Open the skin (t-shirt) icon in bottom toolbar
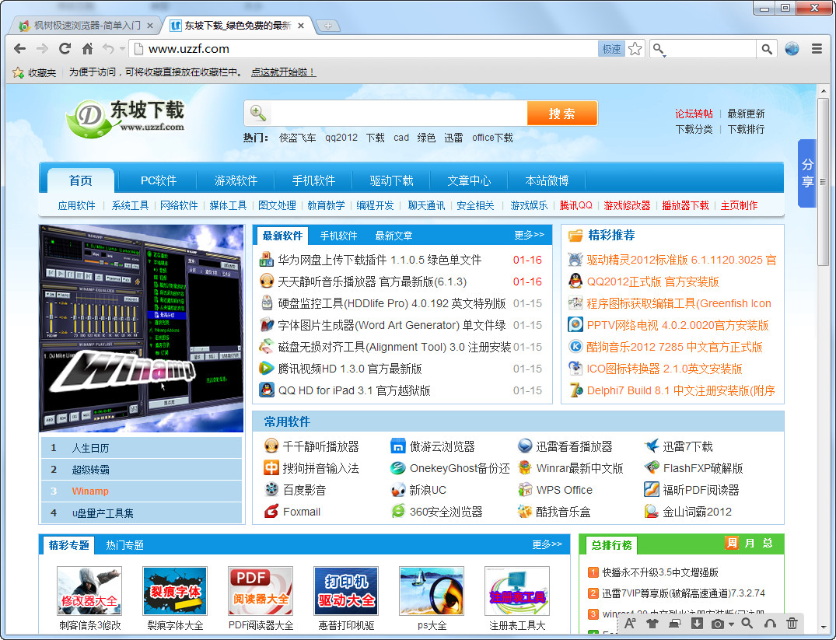Screen dimensions: 836x640 pos(652,623)
